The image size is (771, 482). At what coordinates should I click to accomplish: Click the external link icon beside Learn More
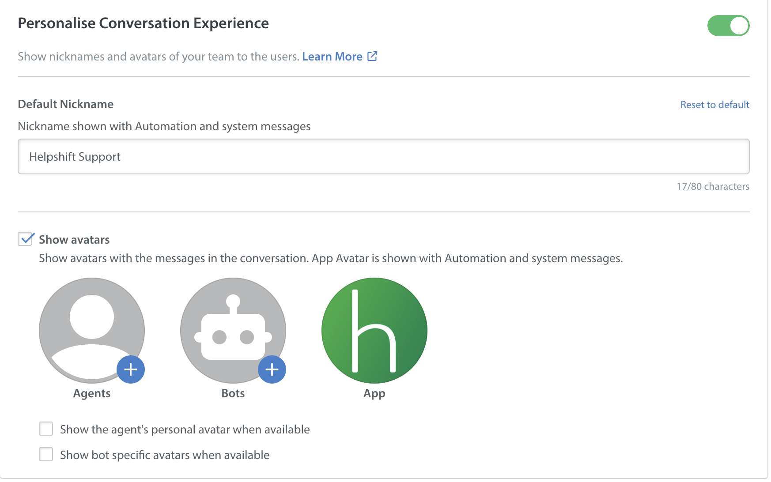372,56
